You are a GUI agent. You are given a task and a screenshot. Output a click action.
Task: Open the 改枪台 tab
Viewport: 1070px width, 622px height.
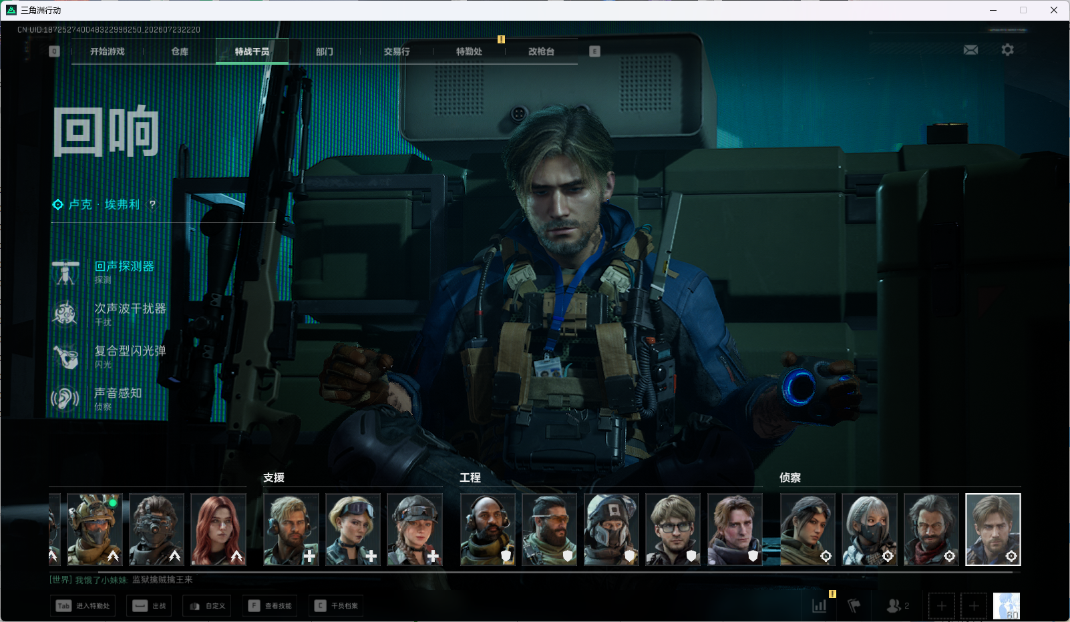coord(541,51)
